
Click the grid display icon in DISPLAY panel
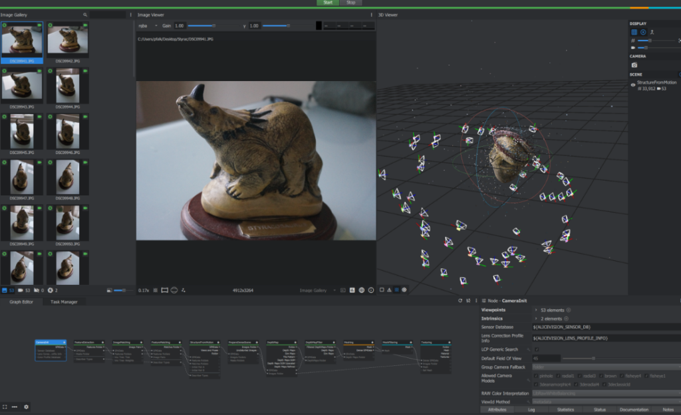pos(634,32)
